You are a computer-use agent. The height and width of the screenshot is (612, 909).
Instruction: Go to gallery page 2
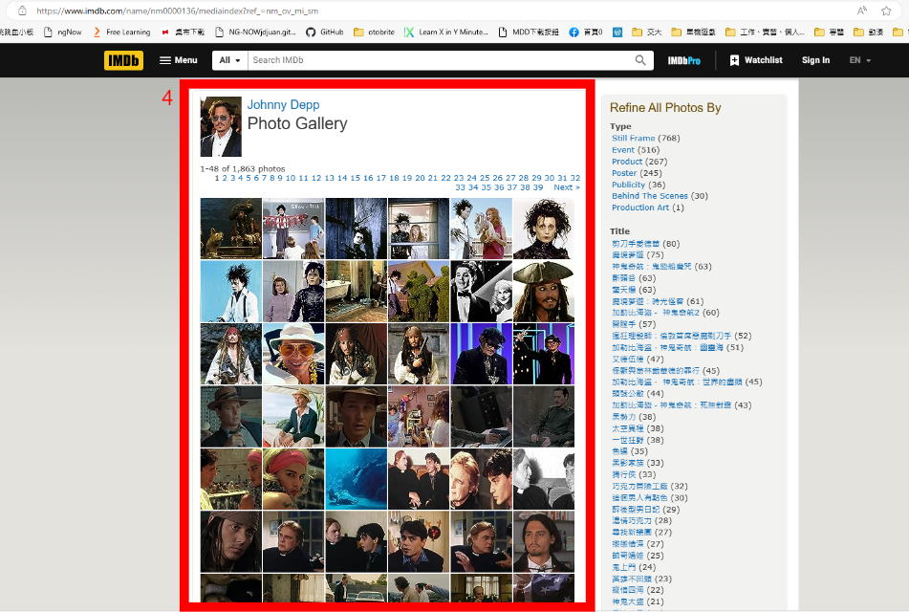point(225,178)
